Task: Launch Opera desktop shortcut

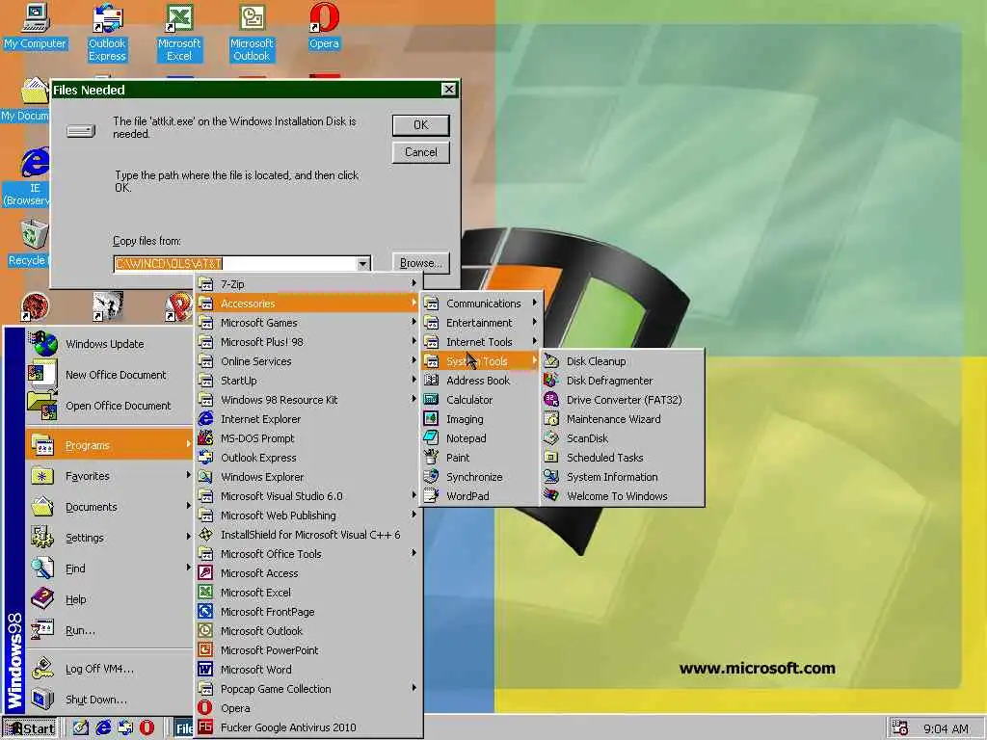Action: (x=324, y=26)
